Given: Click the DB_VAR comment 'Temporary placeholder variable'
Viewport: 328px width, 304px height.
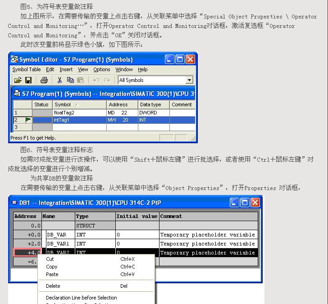Looking at the screenshot, I should point(208,235).
